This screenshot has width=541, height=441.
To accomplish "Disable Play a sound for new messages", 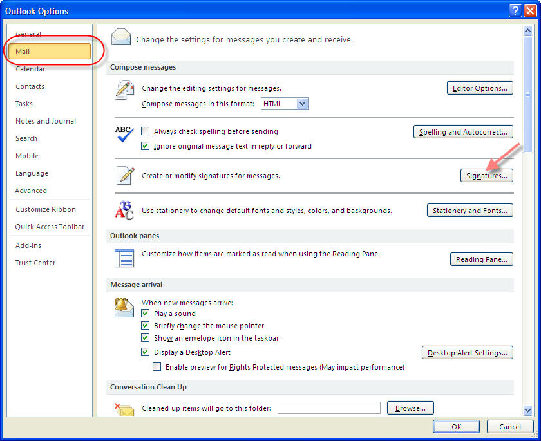I will [x=146, y=314].
